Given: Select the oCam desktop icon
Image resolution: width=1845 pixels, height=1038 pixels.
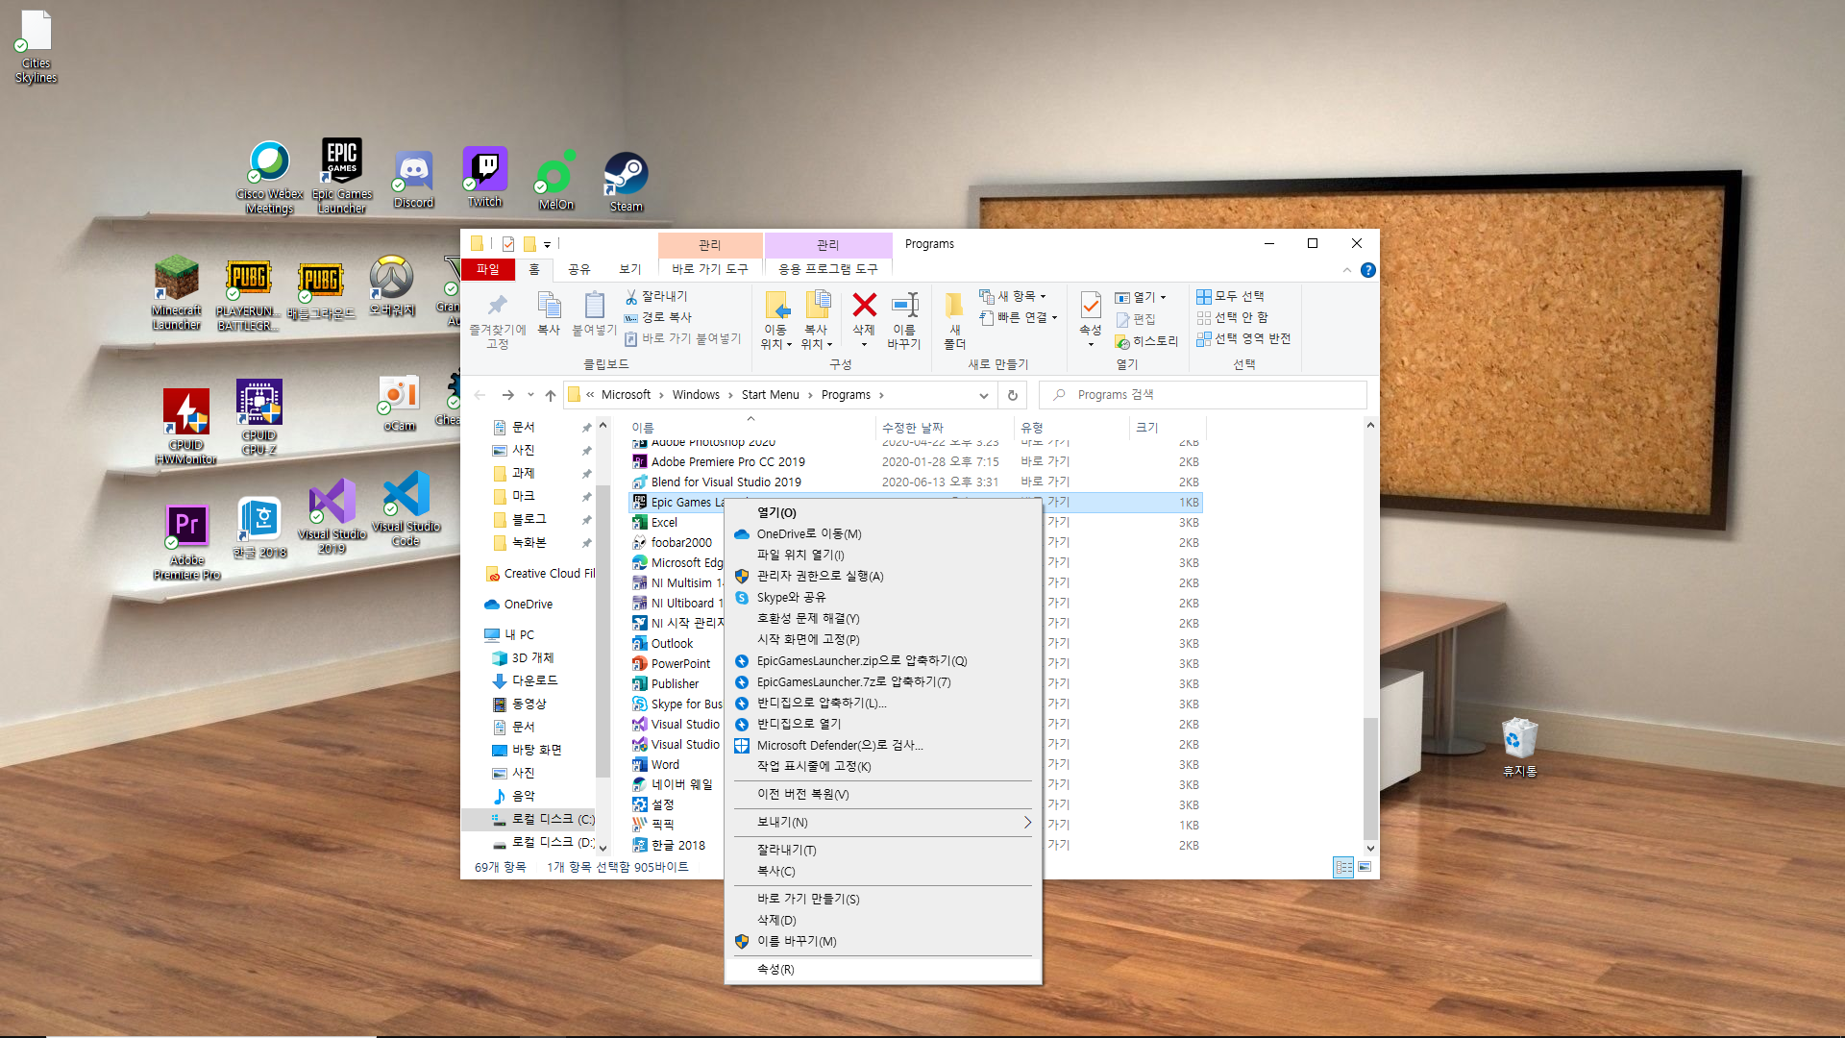Looking at the screenshot, I should click(400, 404).
